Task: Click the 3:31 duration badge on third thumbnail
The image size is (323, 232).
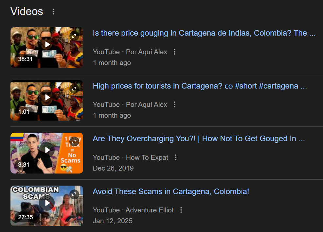Action: point(24,165)
